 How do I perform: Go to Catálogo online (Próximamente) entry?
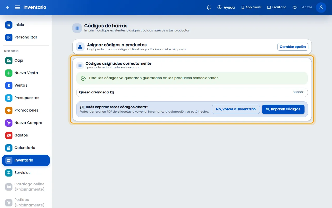click(26, 187)
